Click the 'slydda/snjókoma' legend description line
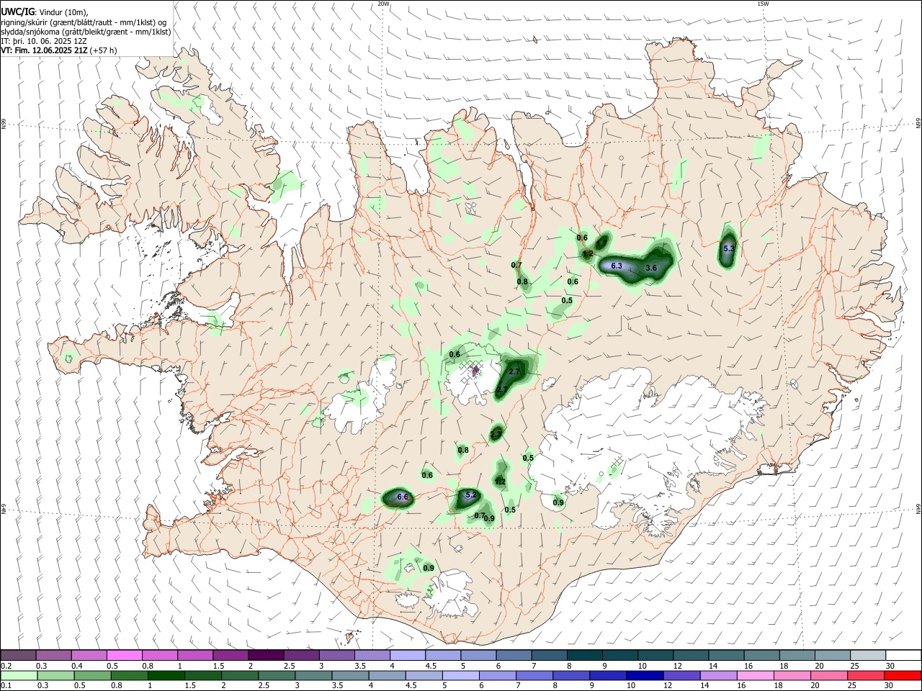This screenshot has width=922, height=691. (86, 32)
